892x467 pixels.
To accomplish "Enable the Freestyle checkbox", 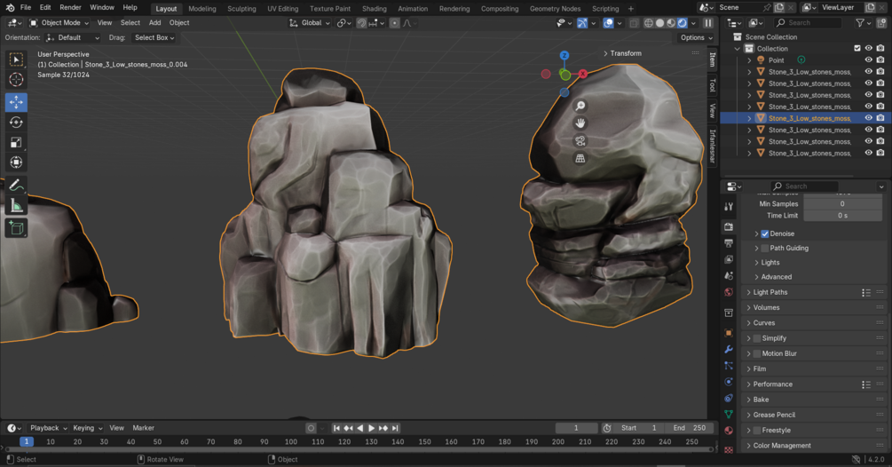I will (x=757, y=431).
